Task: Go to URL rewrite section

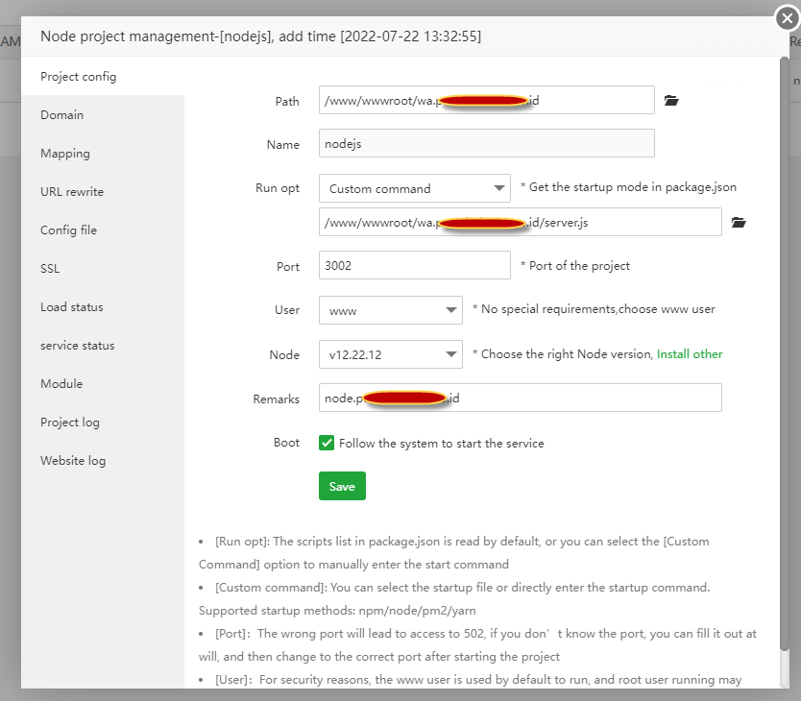Action: pyautogui.click(x=72, y=192)
